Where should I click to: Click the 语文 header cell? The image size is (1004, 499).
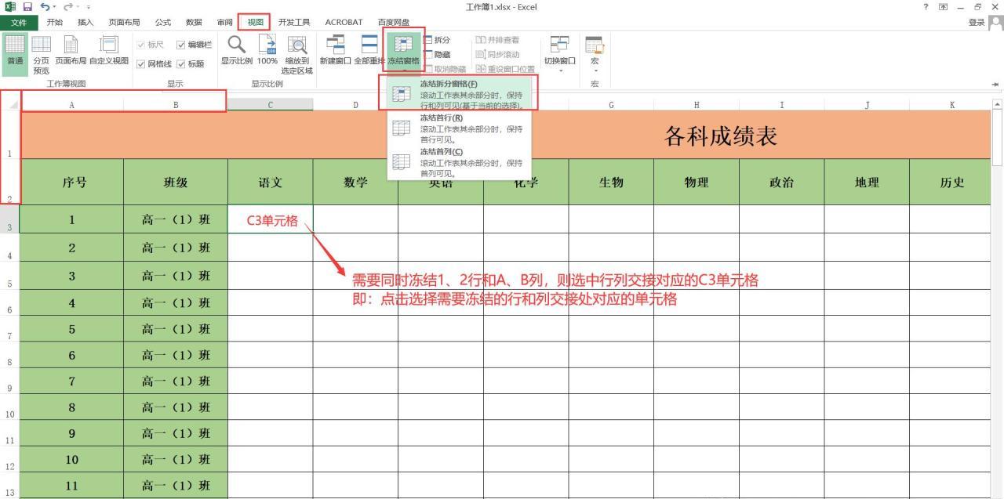271,183
